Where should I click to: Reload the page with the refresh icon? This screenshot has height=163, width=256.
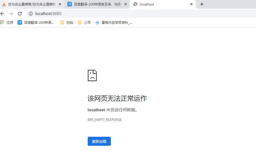(20, 14)
